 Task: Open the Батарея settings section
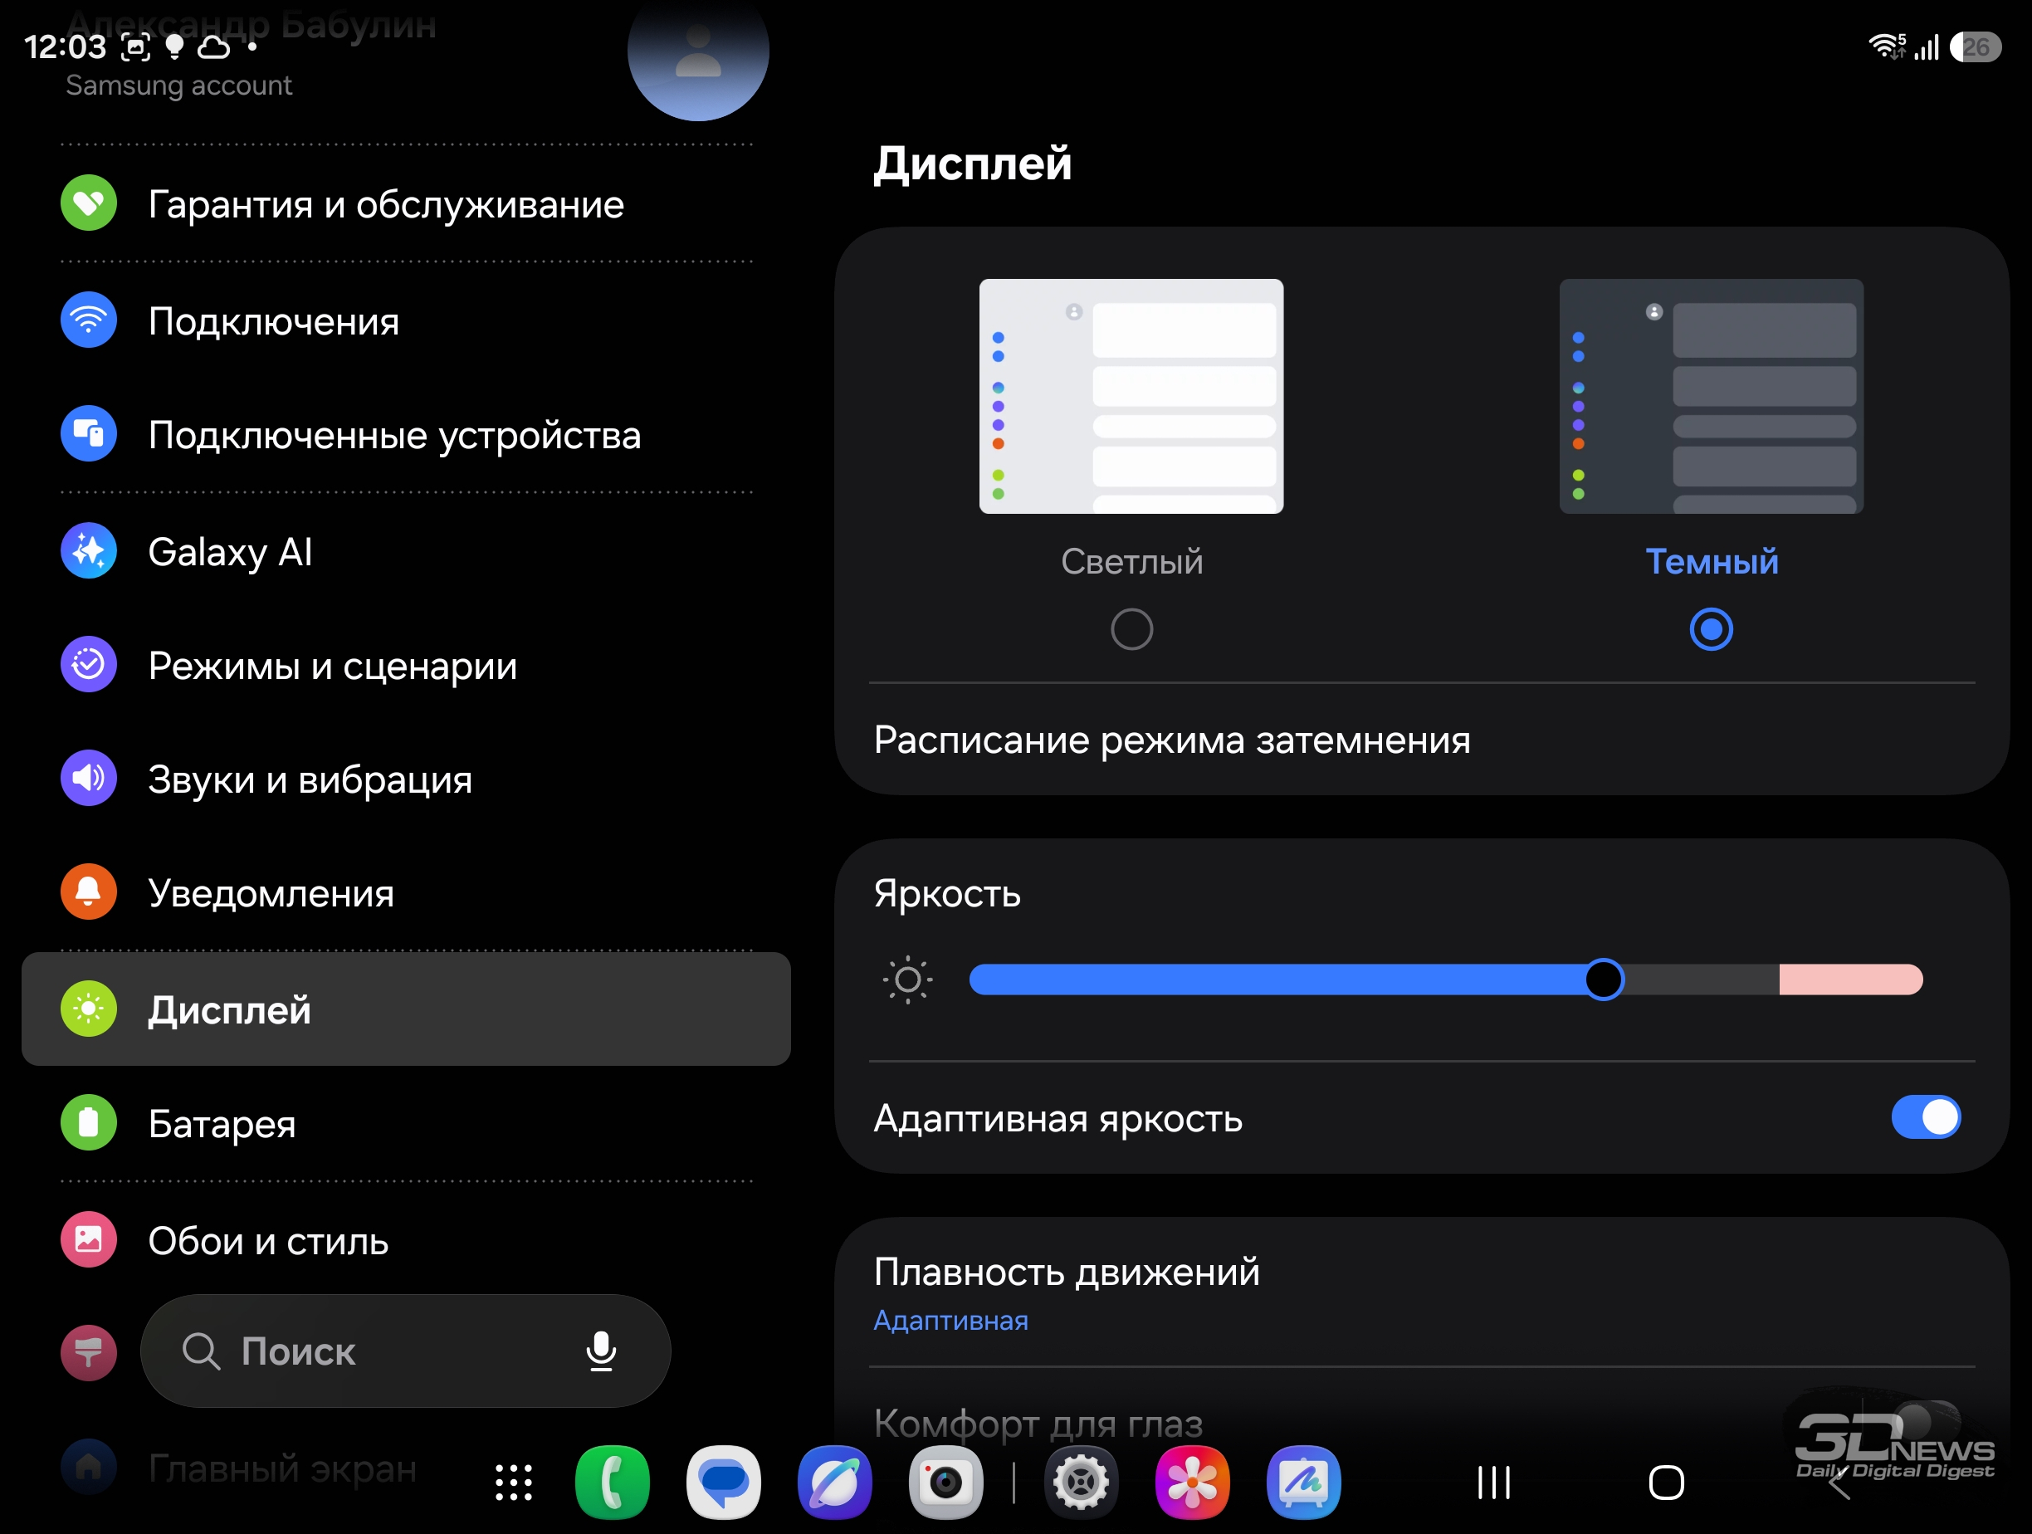pos(406,1122)
